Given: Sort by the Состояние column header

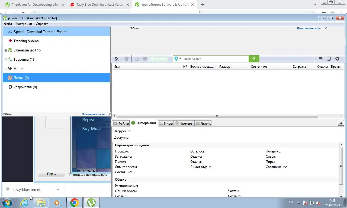Looking at the screenshot, I should 259,67.
